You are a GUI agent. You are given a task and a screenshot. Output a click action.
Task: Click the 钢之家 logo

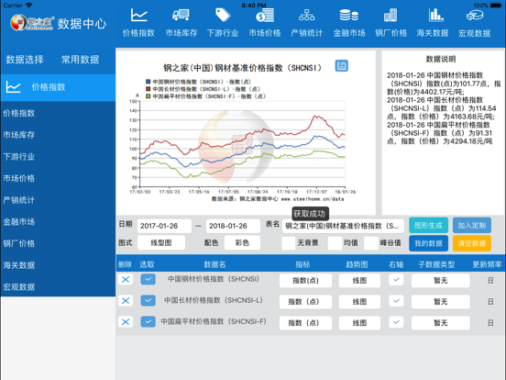tap(32, 23)
